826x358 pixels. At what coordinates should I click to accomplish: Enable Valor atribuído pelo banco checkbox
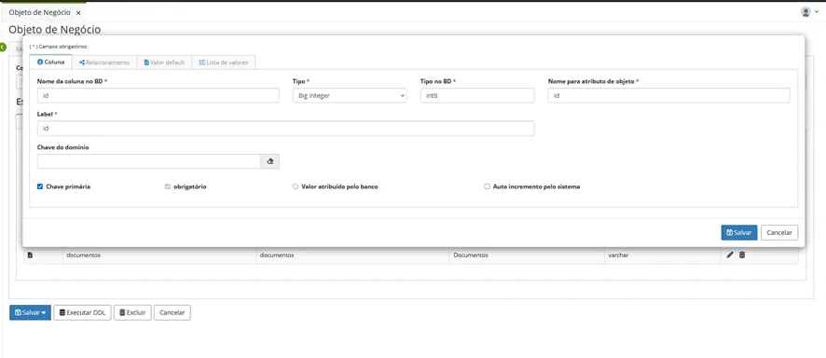click(x=296, y=186)
